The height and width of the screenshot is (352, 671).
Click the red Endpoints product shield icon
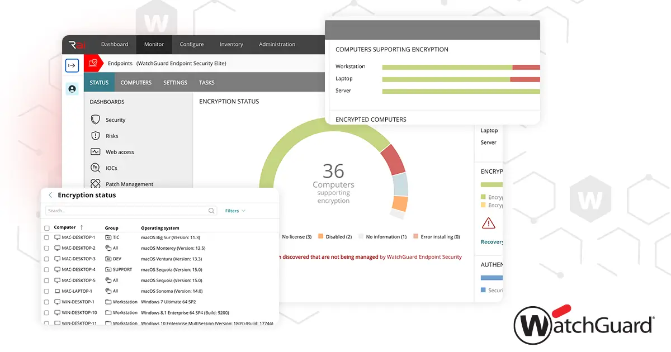pos(93,63)
